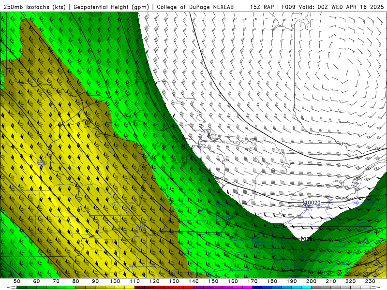387x290 pixels.
Task: Click the 170 value on the color scale
Action: tap(253, 281)
